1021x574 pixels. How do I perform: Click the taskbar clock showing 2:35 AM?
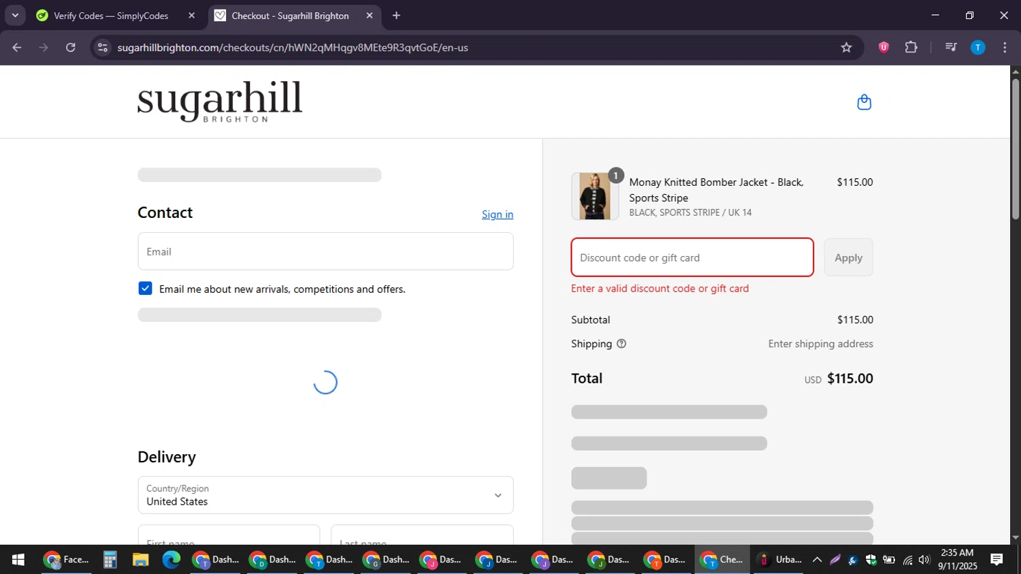click(957, 560)
